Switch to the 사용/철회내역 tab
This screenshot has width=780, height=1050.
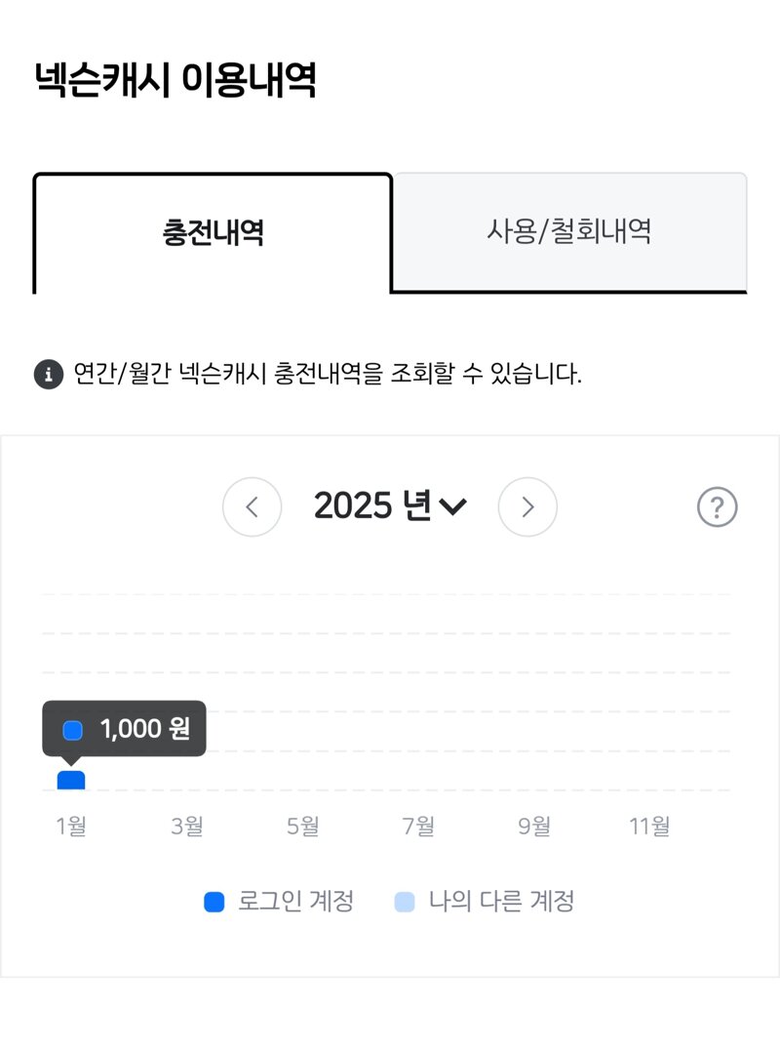(x=569, y=231)
